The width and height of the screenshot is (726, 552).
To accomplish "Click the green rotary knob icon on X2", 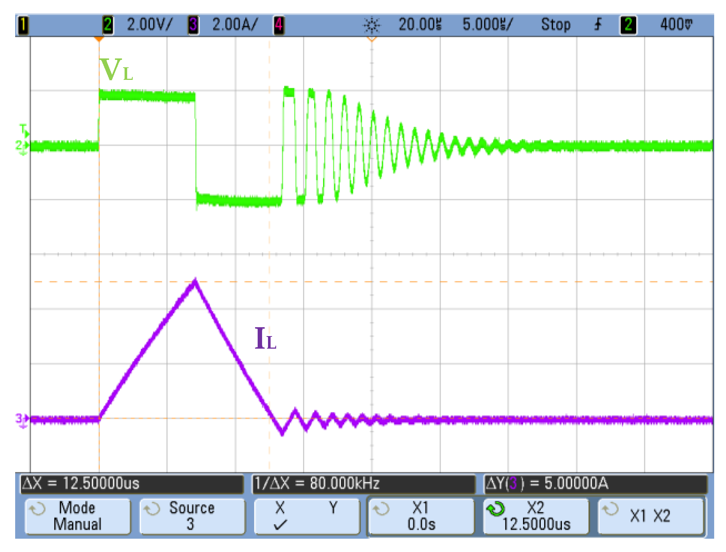I will tap(495, 509).
